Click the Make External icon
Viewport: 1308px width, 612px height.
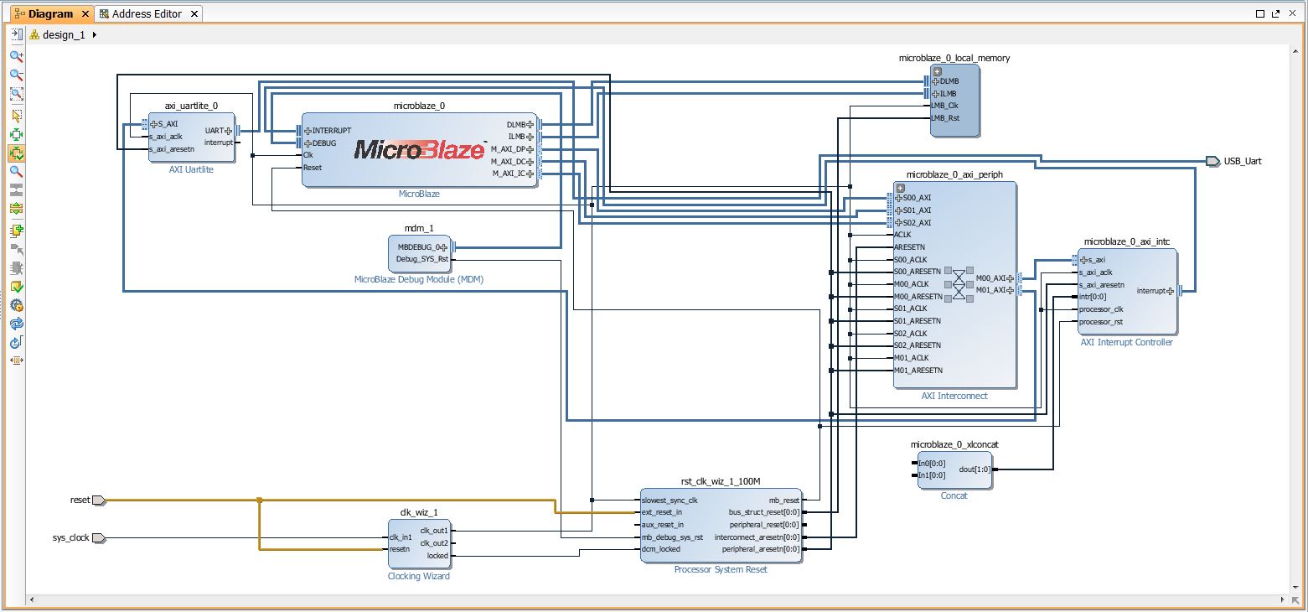(16, 249)
